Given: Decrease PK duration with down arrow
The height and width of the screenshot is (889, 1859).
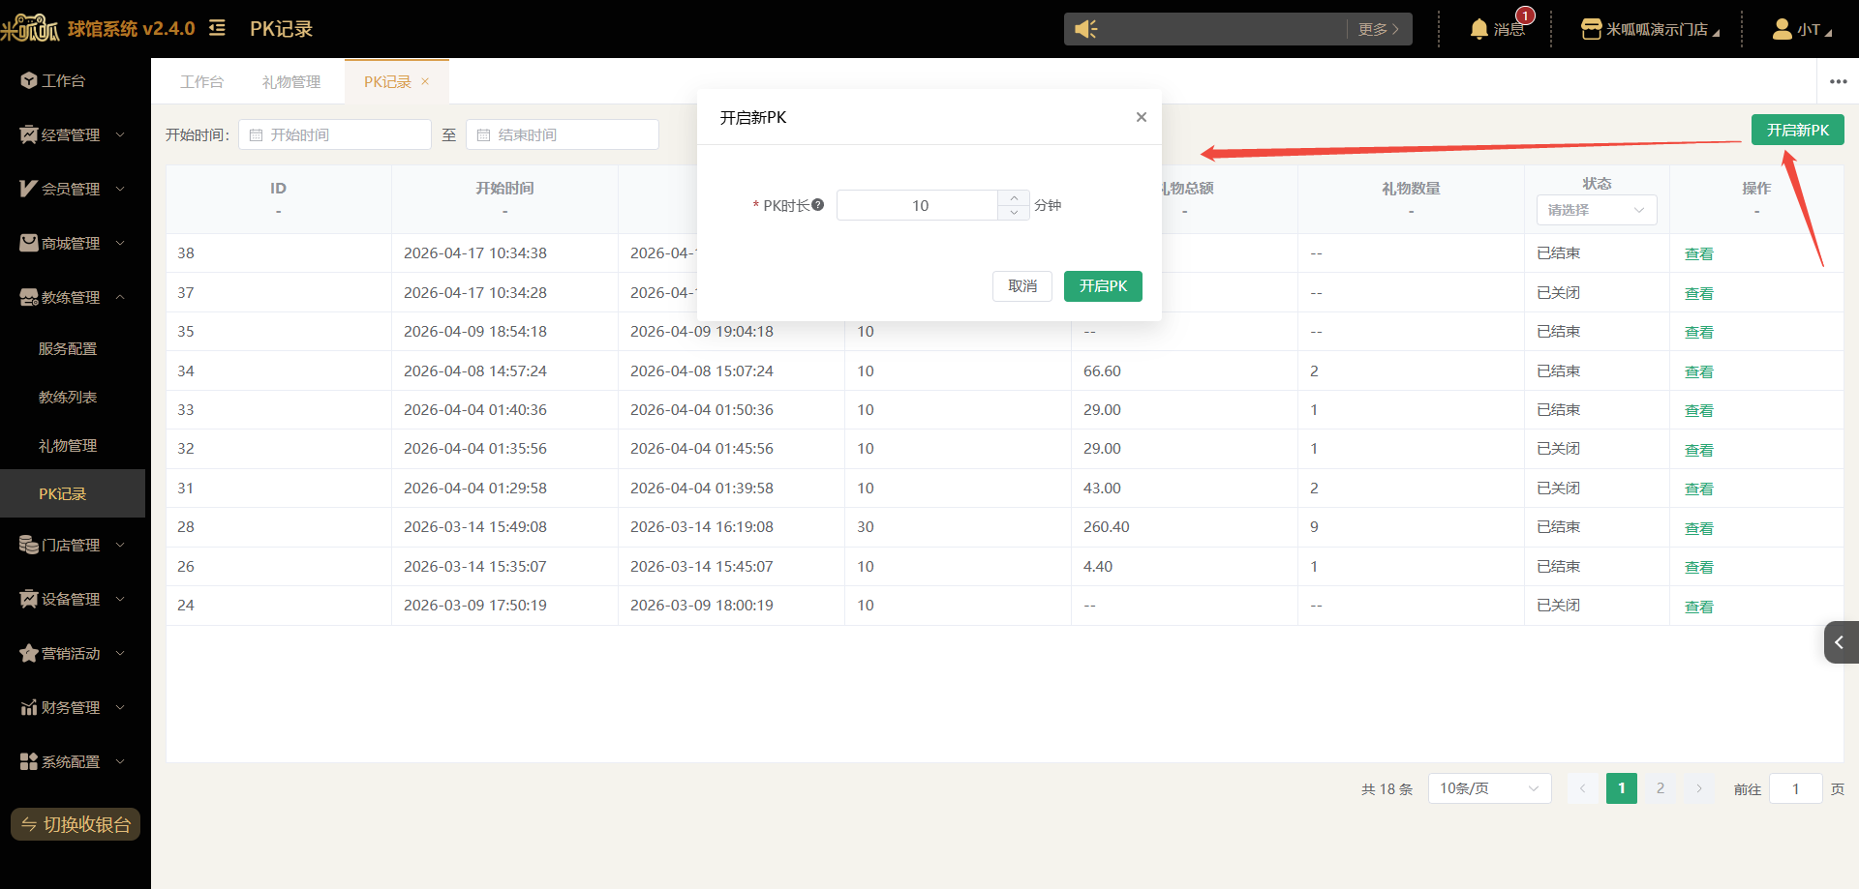Looking at the screenshot, I should [1014, 212].
